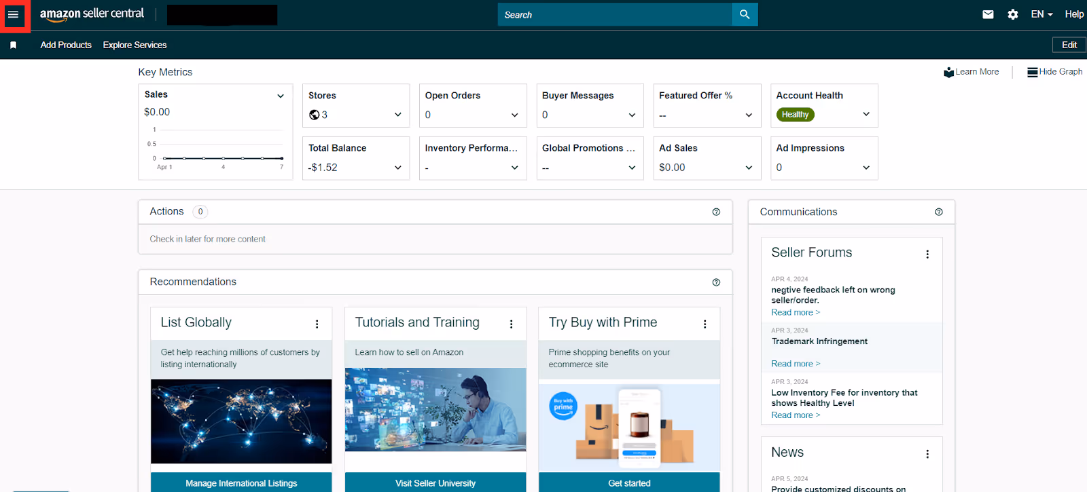Screen dimensions: 1087x492
Task: Click the 'Check in later for more content' text
Action: click(x=207, y=239)
